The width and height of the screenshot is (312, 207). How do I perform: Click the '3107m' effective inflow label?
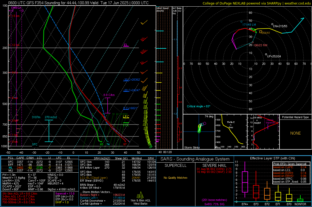36,117
